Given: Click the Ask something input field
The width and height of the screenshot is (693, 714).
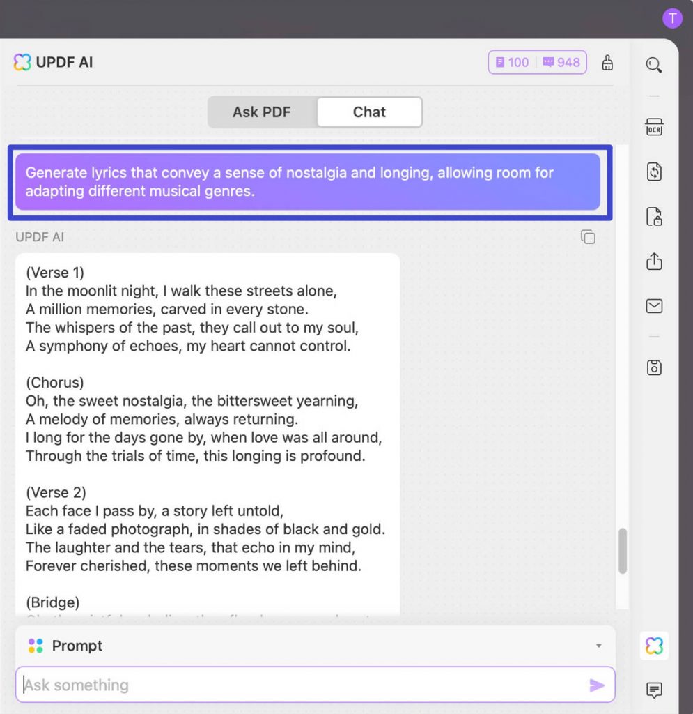Looking at the screenshot, I should coord(279,685).
